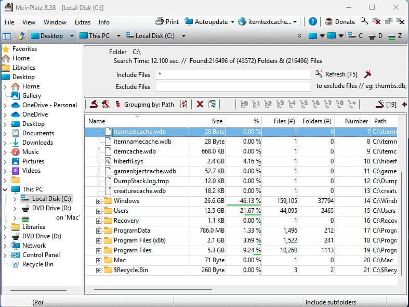Click the pin icon next to Refresh
409x307 pixels.
(367, 74)
